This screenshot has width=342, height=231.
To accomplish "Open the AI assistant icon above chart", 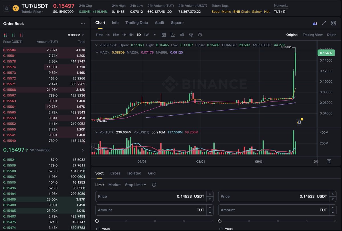I will click(x=315, y=24).
